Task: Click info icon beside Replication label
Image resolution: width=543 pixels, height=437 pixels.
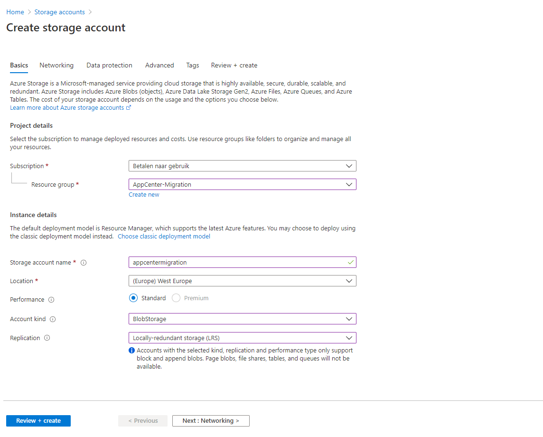Action: point(47,338)
